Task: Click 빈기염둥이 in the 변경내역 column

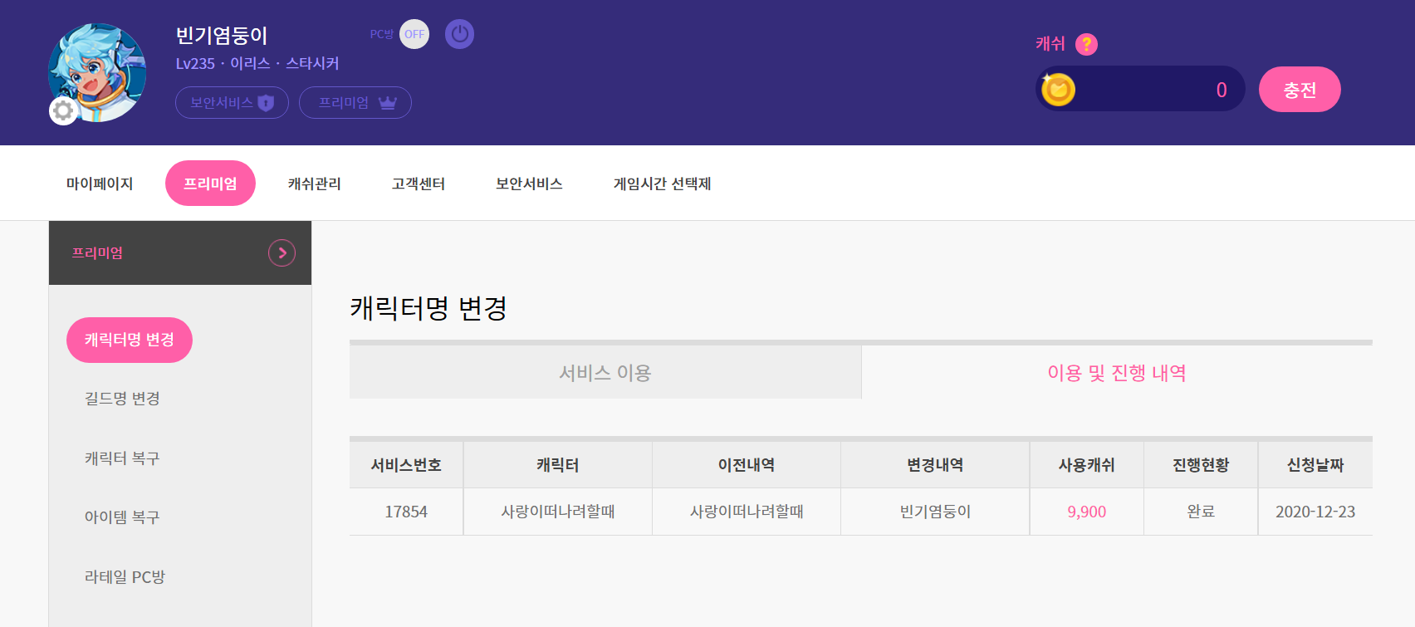Action: click(935, 512)
